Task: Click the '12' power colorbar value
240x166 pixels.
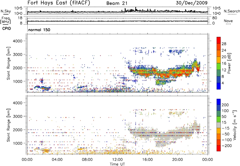Action: (x=224, y=70)
